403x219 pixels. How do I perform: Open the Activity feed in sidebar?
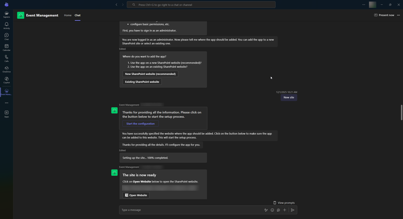tap(7, 25)
